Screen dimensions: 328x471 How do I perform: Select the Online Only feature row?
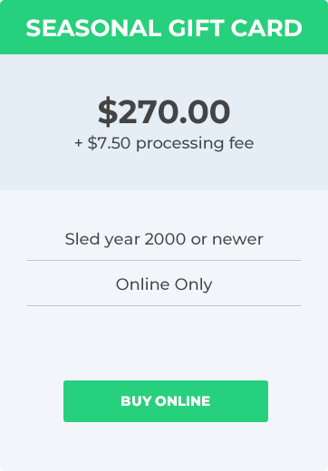click(x=164, y=284)
